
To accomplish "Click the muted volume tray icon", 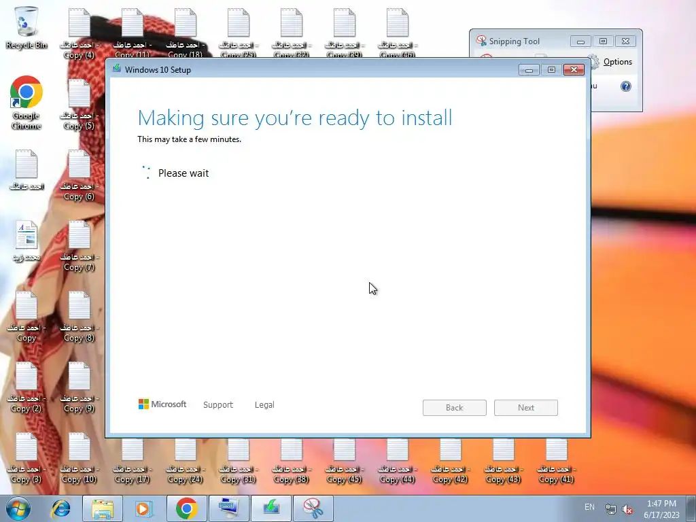I will pyautogui.click(x=627, y=509).
